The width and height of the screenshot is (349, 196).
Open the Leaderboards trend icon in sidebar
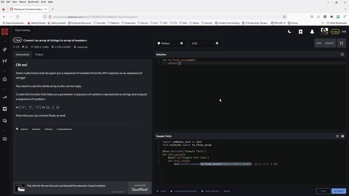tap(5, 97)
